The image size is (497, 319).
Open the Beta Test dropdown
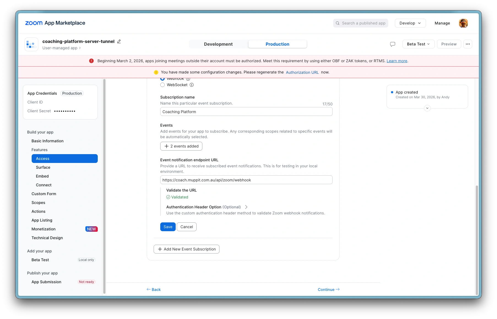point(418,44)
